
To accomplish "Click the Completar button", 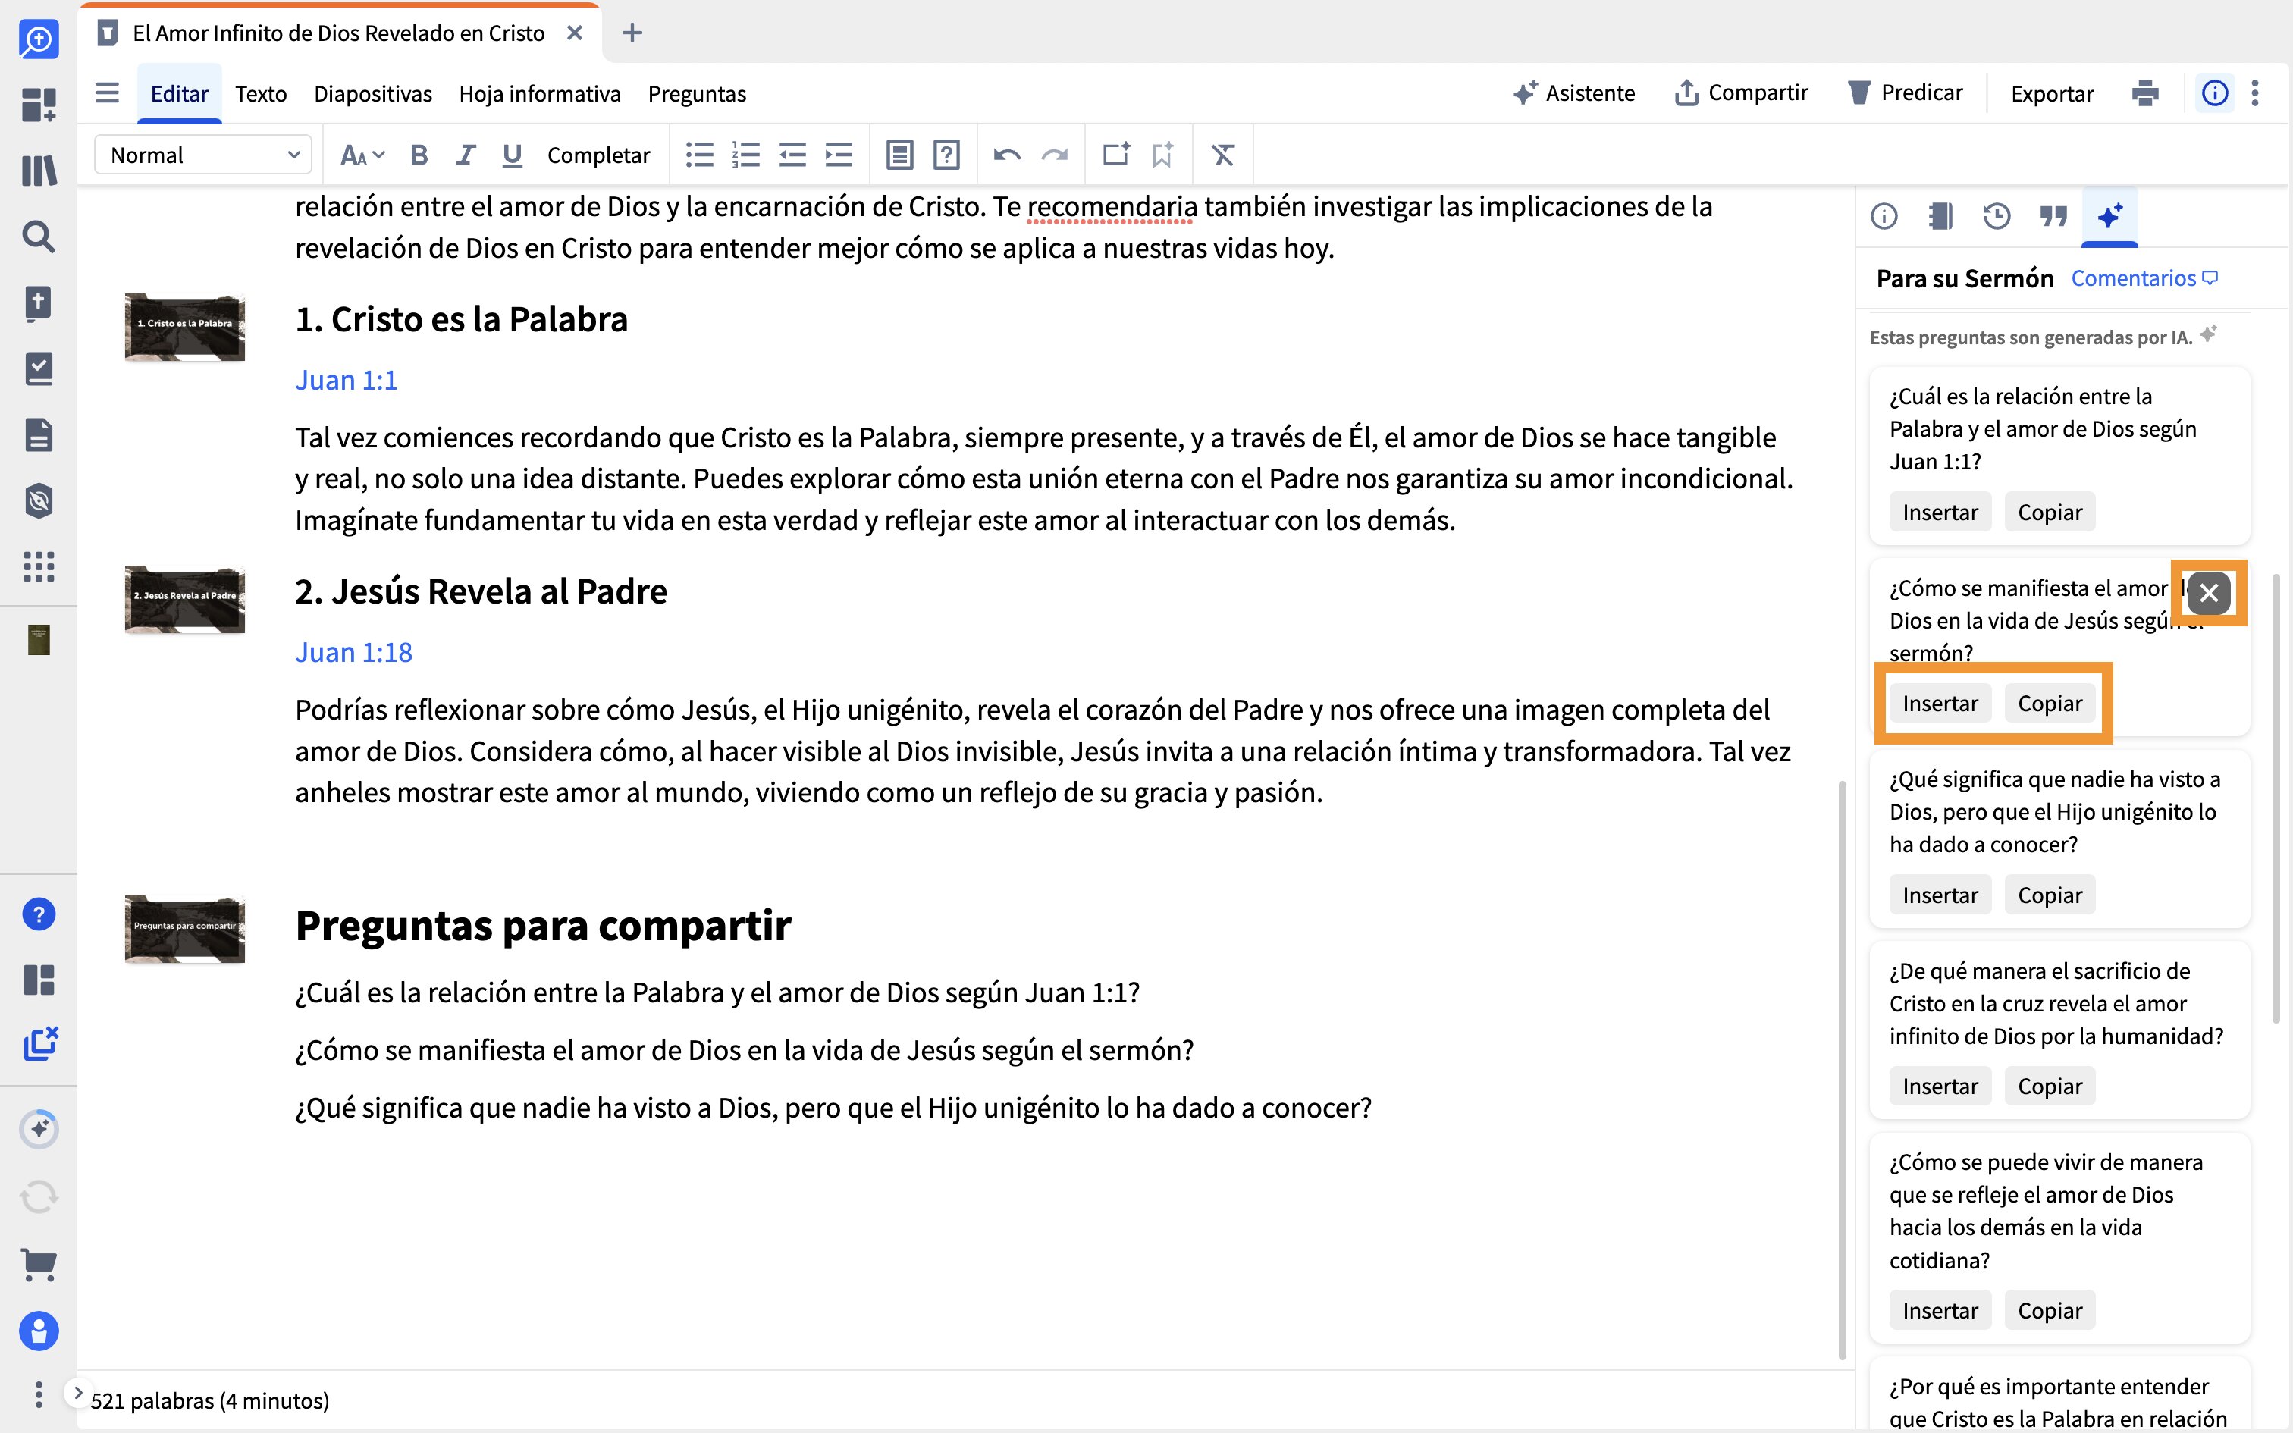I will (598, 155).
